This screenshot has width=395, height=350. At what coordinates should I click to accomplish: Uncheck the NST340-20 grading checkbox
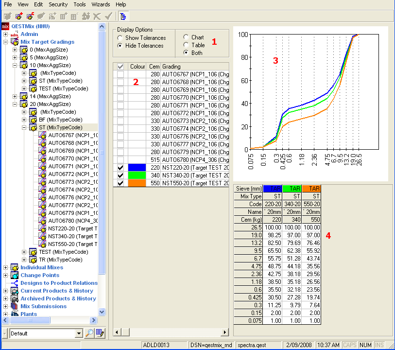point(120,175)
